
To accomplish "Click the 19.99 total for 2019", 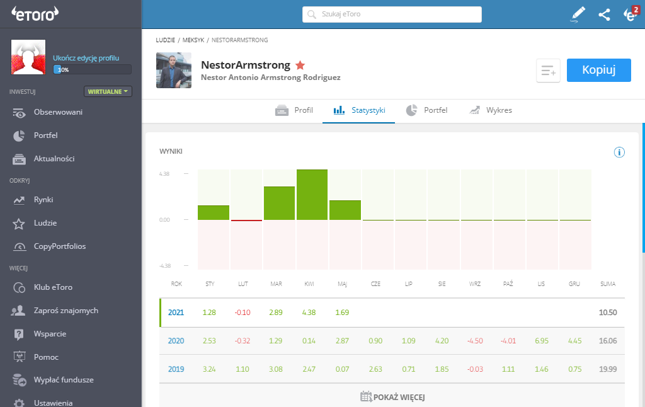I will click(x=608, y=369).
